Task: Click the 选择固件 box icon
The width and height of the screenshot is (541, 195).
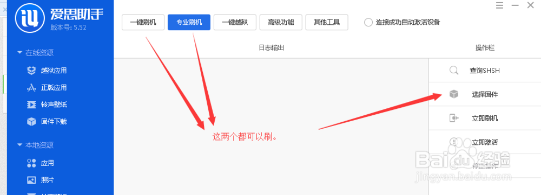Action: coord(454,94)
